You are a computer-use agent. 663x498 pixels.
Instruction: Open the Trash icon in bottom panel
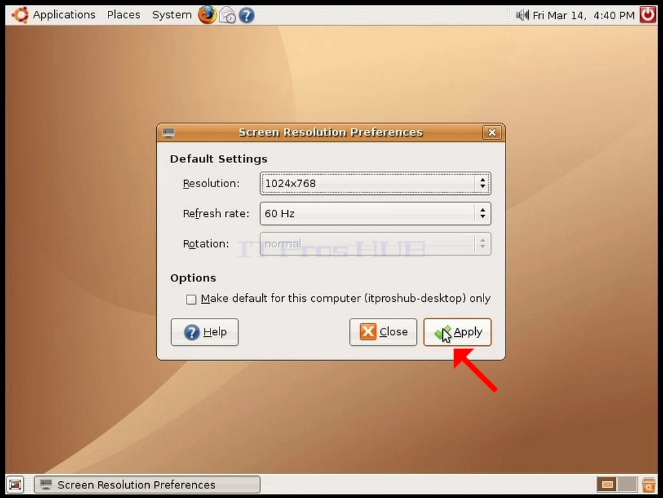coord(648,484)
